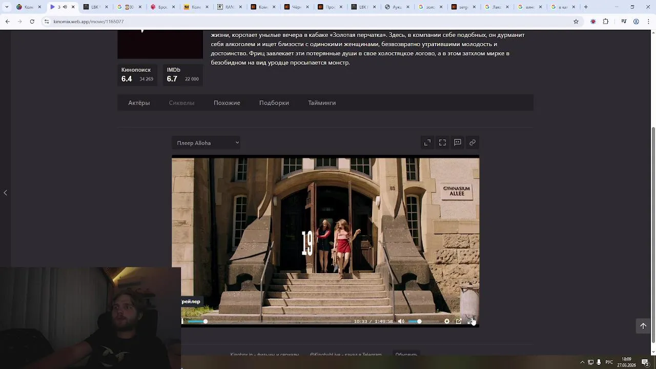Click the Кинопоиск 6.4 rating box
Screen dimensions: 656x369
(x=138, y=75)
